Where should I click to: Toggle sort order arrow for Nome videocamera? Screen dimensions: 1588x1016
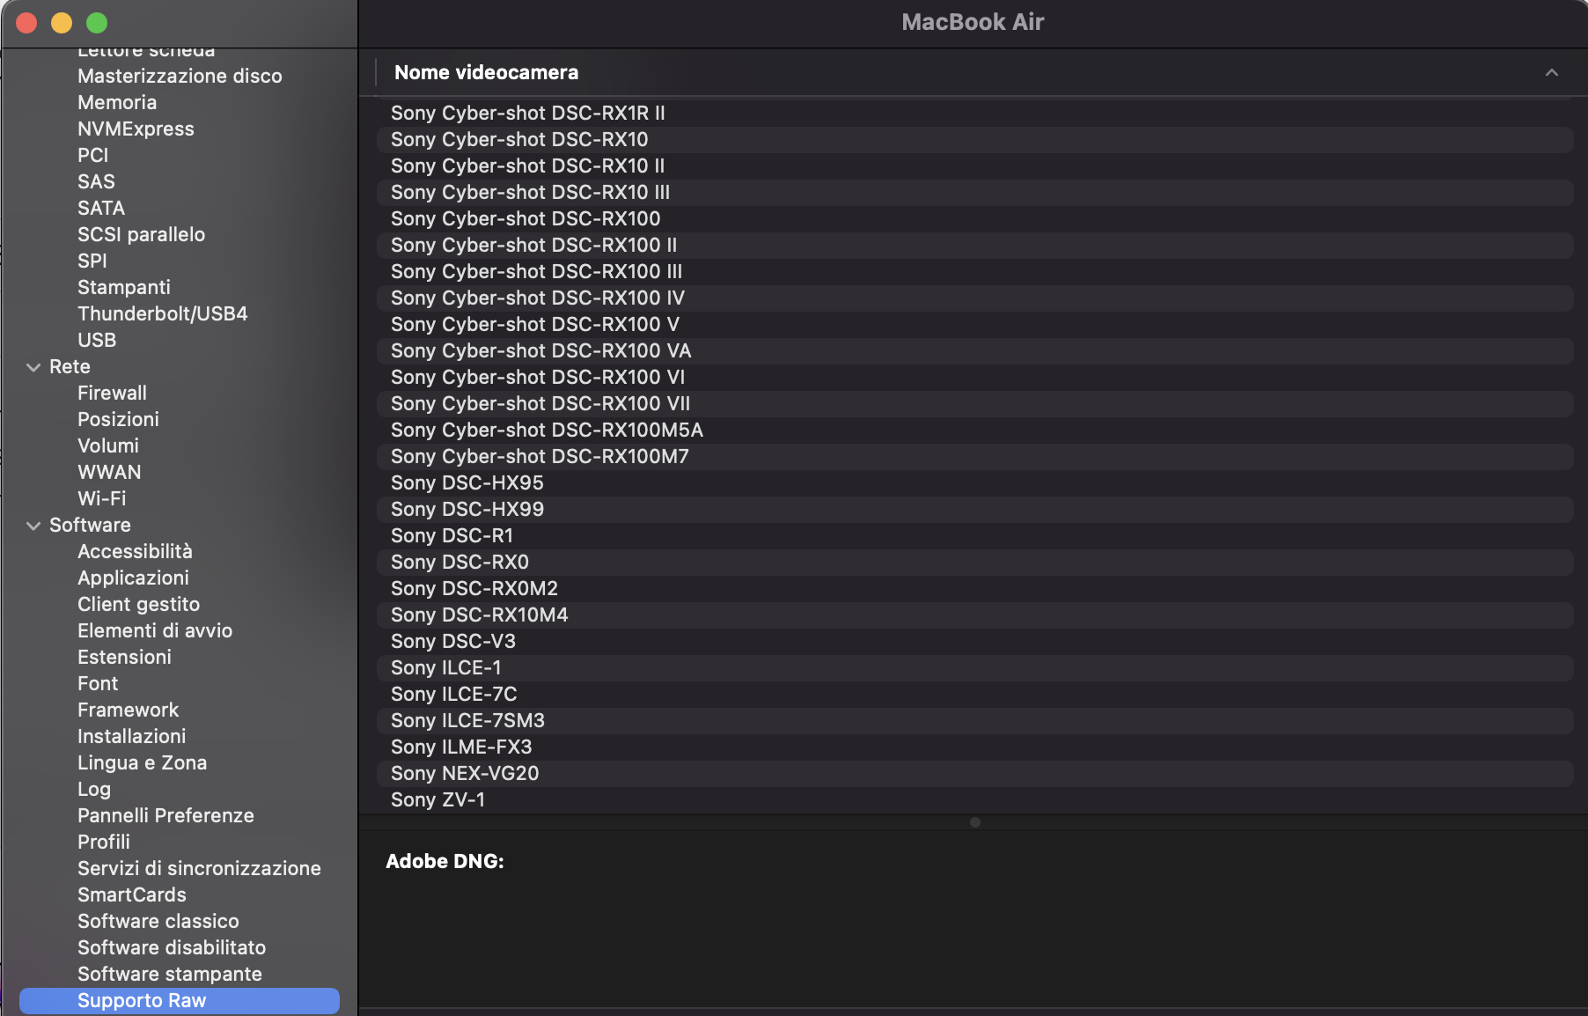pos(1552,73)
